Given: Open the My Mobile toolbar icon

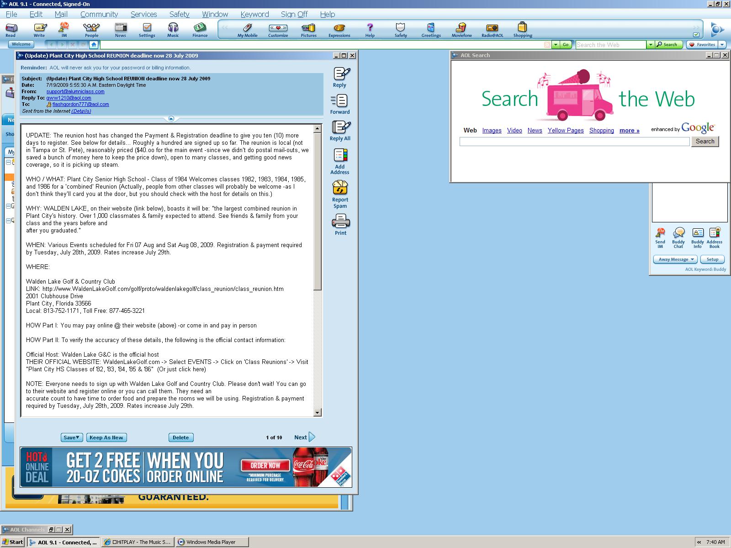Looking at the screenshot, I should (x=248, y=30).
